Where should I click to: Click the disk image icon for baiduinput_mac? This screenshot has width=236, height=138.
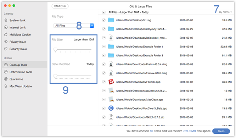point(111,38)
